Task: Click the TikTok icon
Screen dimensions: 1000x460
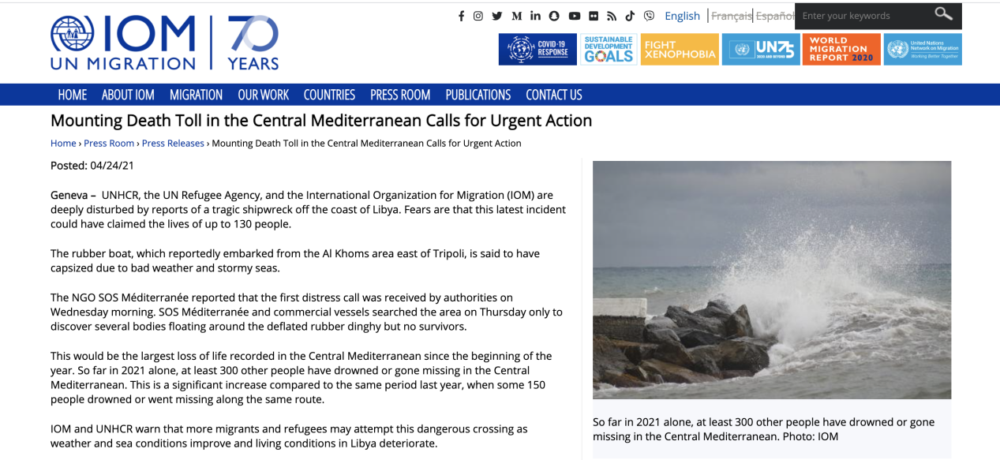Action: tap(630, 16)
